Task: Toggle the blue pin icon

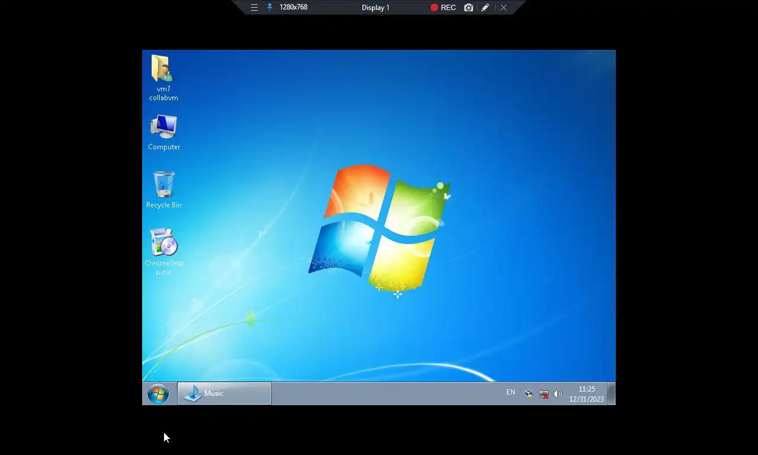Action: tap(269, 8)
